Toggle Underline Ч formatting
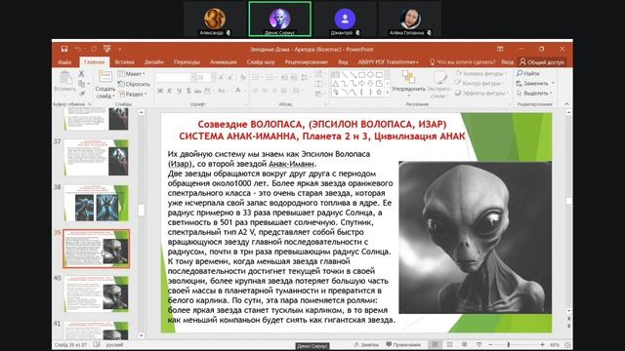 179,91
